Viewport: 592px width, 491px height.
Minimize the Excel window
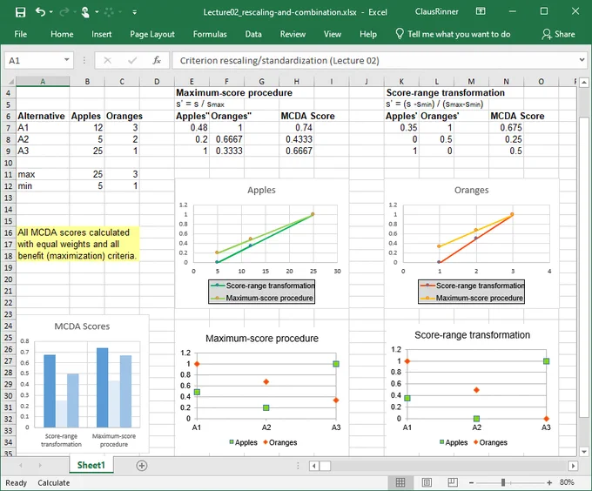point(512,11)
